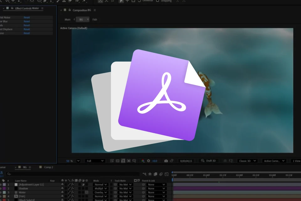The width and height of the screenshot is (301, 201).
Task: Expand Adjustment Layer 11 properties
Action: point(1,185)
